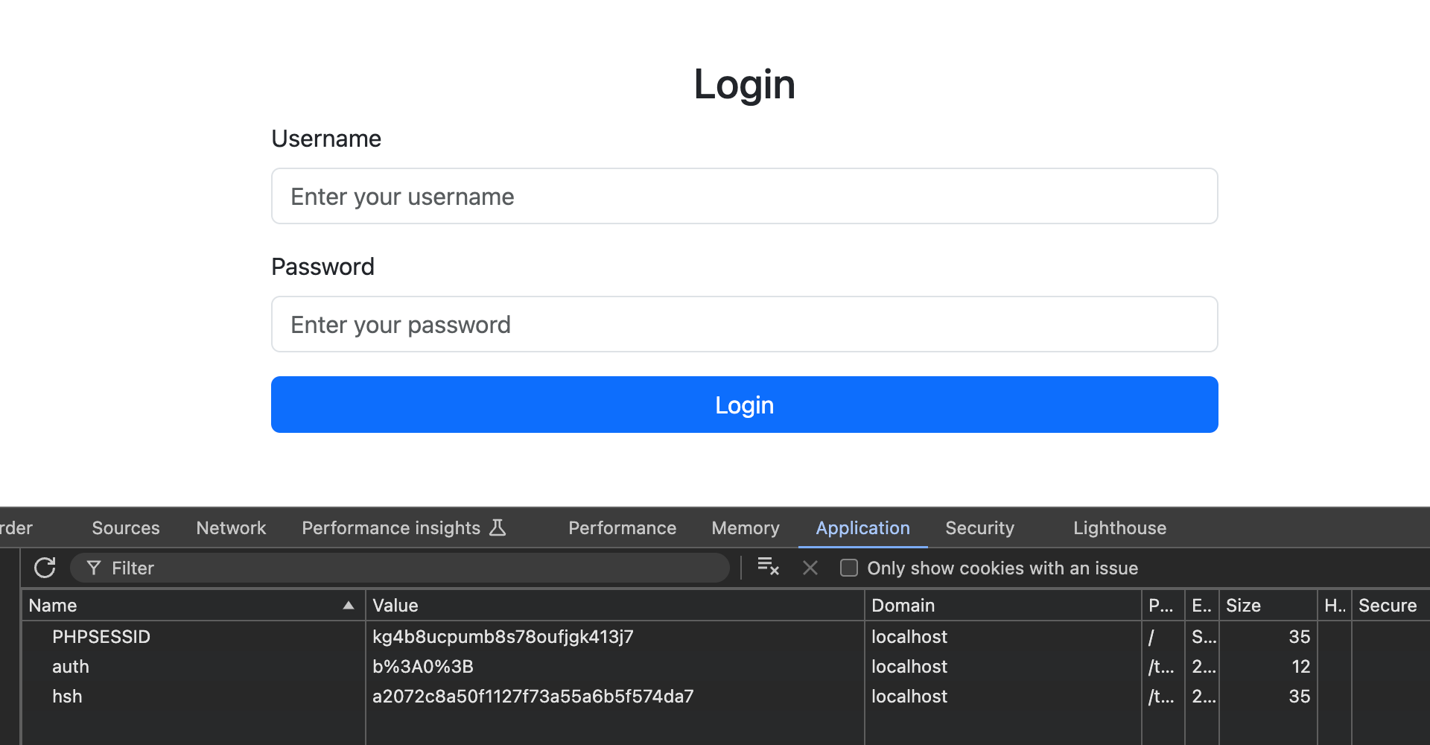Sort cookies using the Name sort arrow
Viewport: 1430px width, 745px height.
(348, 606)
